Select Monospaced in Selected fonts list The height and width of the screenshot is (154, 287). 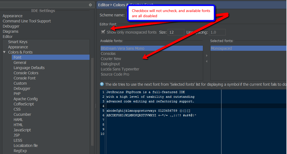[x=221, y=48]
